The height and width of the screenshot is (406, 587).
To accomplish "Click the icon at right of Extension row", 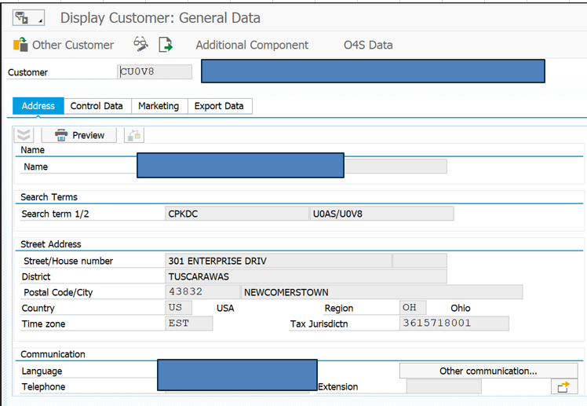I will point(563,386).
